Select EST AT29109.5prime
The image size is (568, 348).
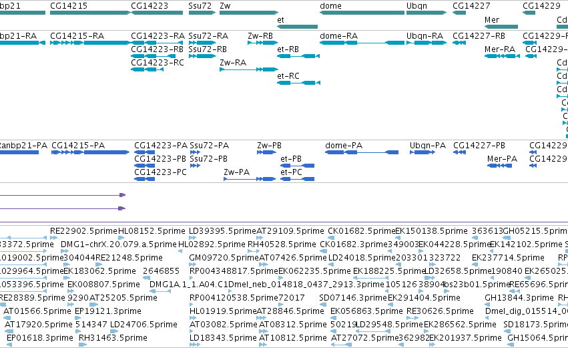pyautogui.click(x=260, y=238)
